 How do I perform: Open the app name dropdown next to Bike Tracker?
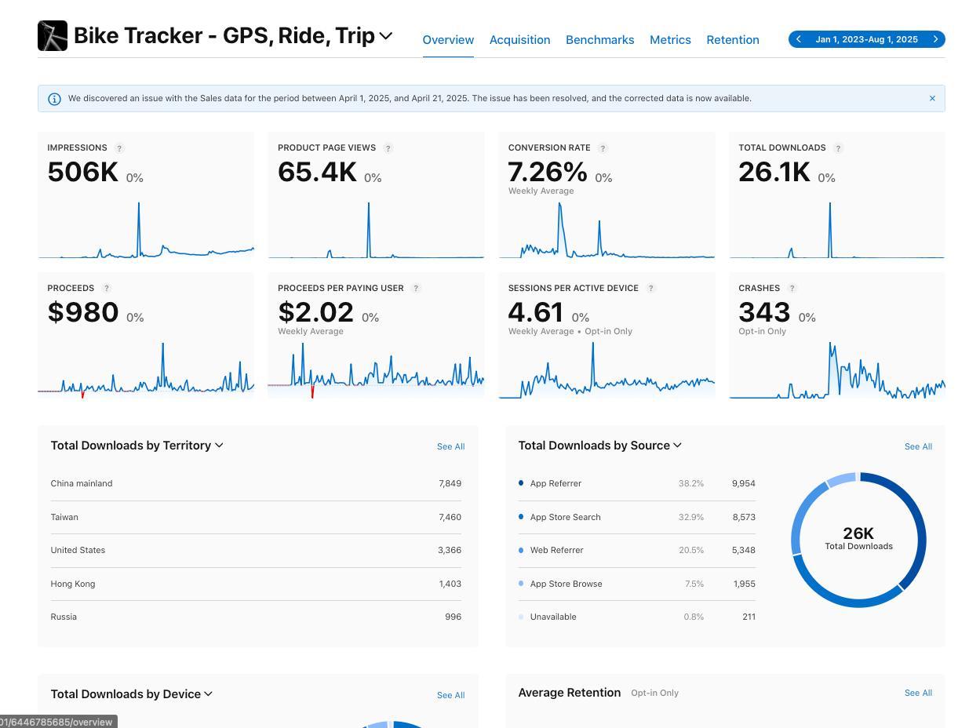(x=385, y=36)
